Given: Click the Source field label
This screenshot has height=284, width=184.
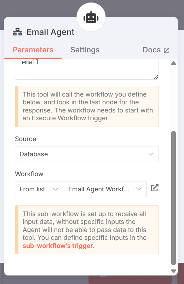Looking at the screenshot, I should point(25,139).
